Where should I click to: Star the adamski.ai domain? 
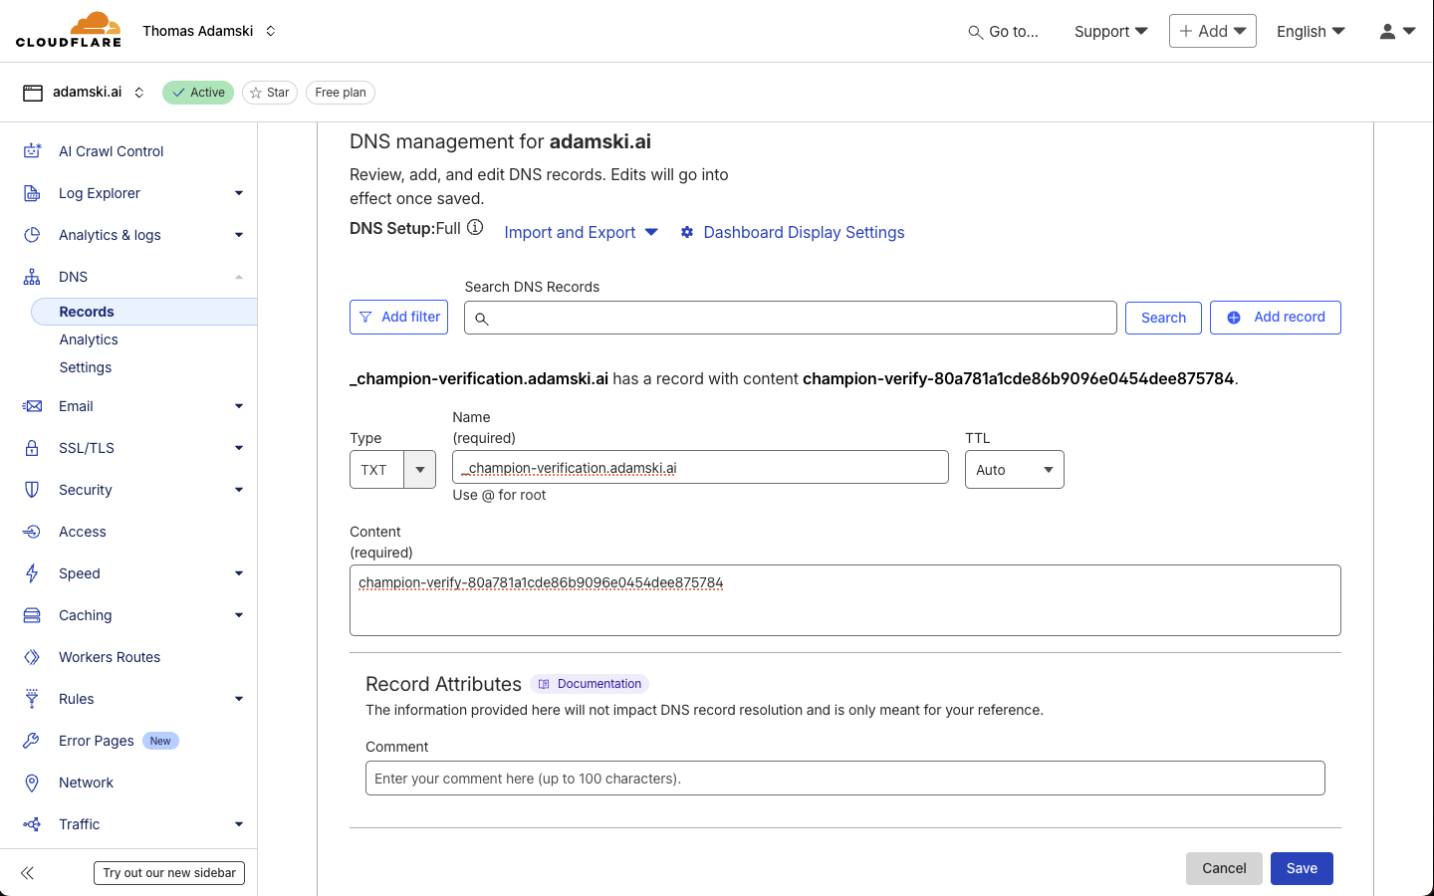pos(269,92)
